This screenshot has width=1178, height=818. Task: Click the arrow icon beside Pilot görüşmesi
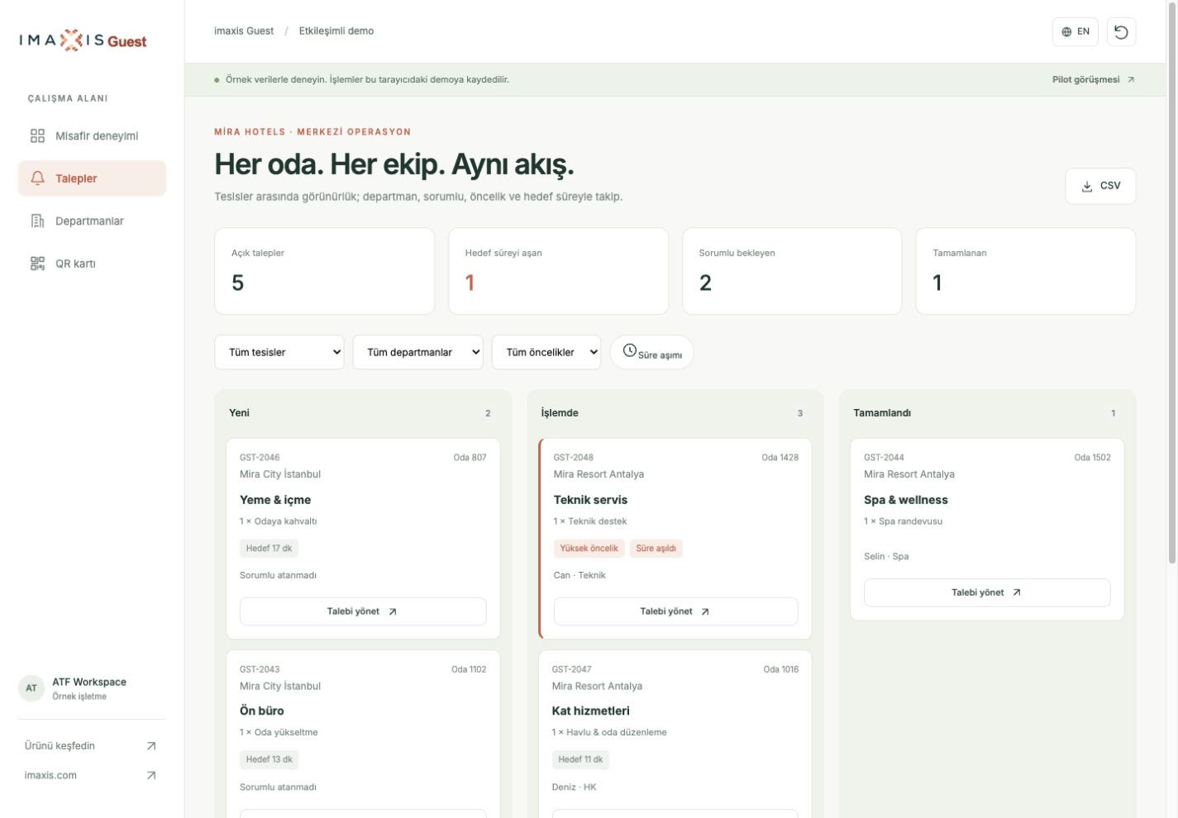pos(1131,80)
